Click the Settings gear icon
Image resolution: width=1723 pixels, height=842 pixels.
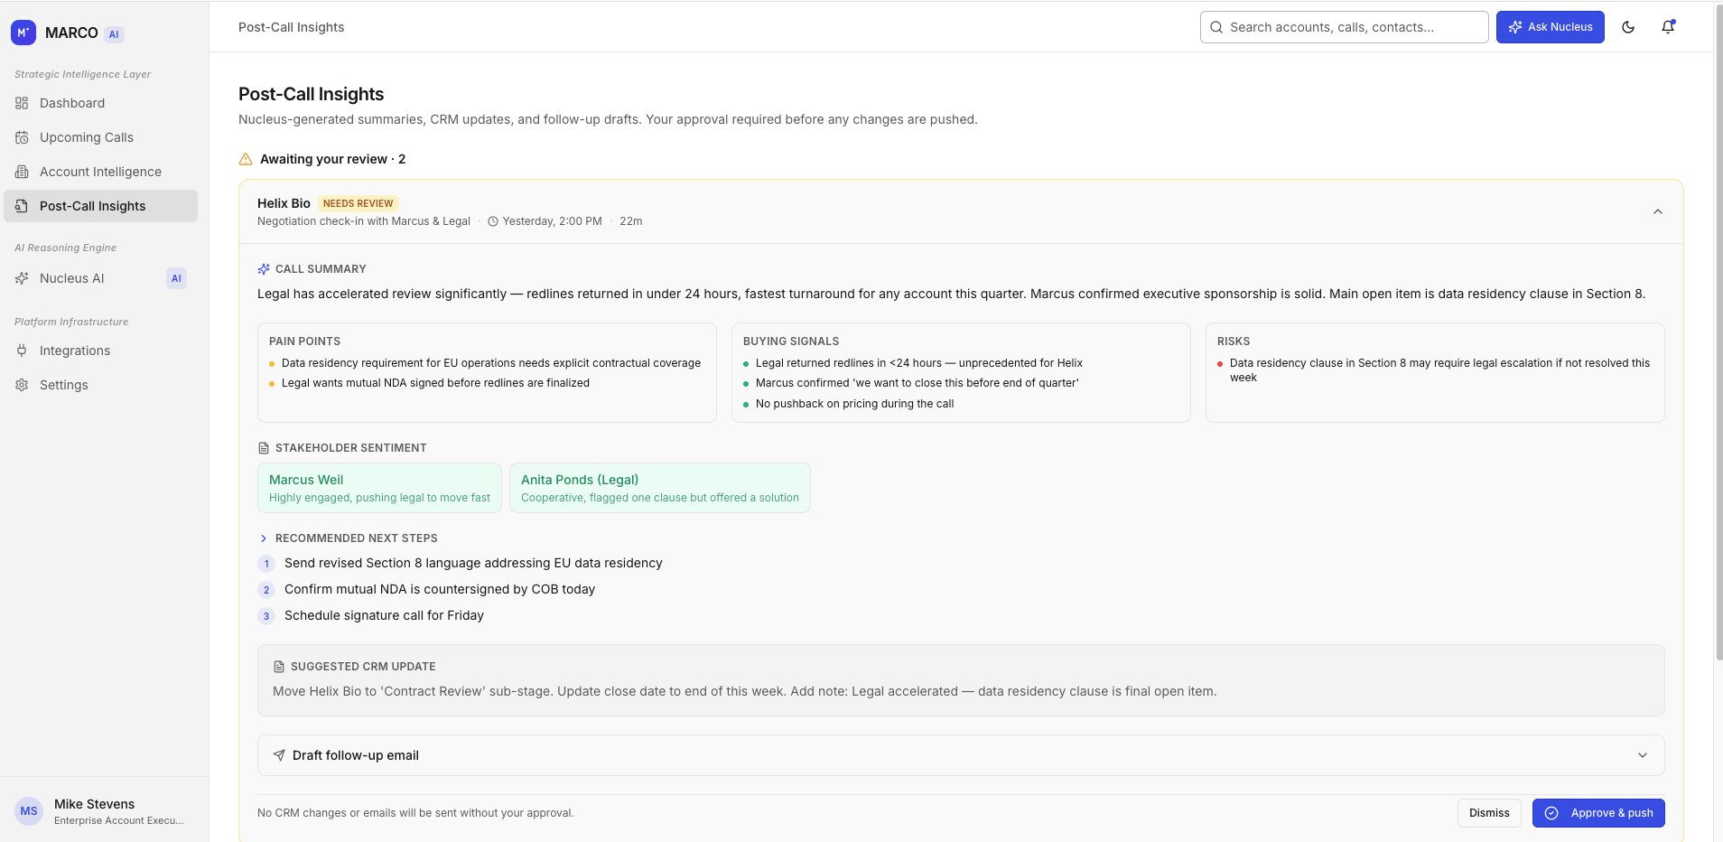coord(22,385)
